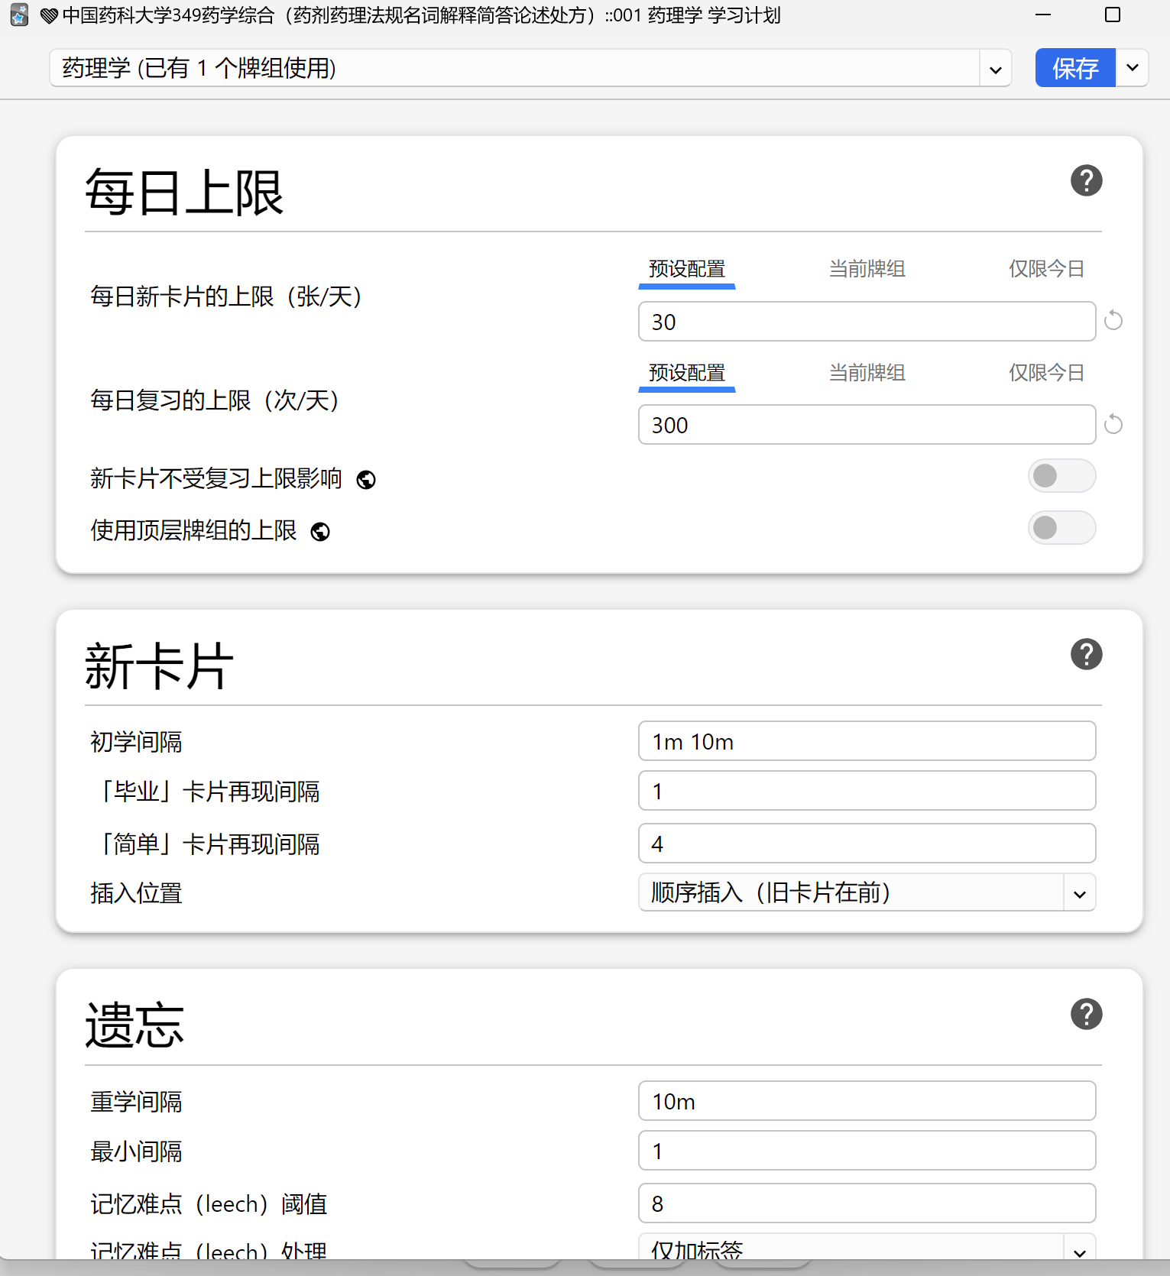Minimize the deck options window
1170x1276 pixels.
[1043, 15]
